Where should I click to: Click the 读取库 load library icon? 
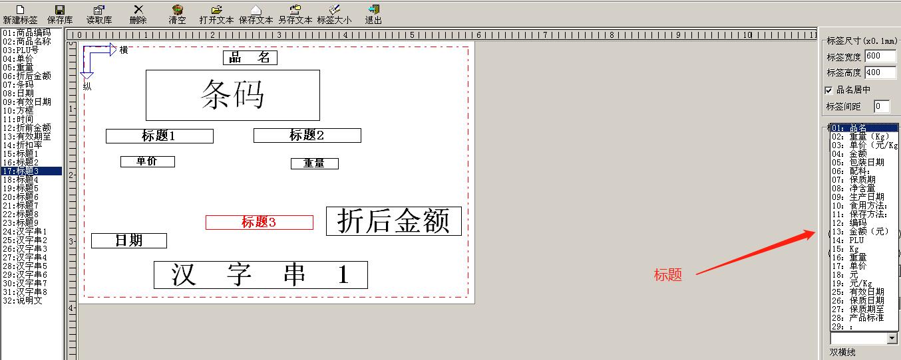click(99, 10)
